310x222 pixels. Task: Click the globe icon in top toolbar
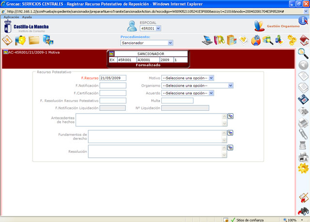coord(256,40)
